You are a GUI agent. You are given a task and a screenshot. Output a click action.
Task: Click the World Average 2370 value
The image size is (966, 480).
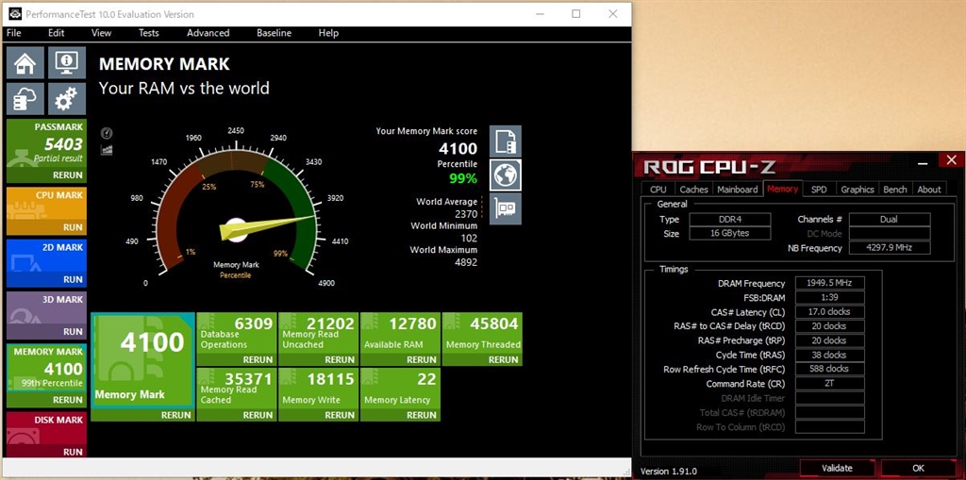tap(466, 214)
